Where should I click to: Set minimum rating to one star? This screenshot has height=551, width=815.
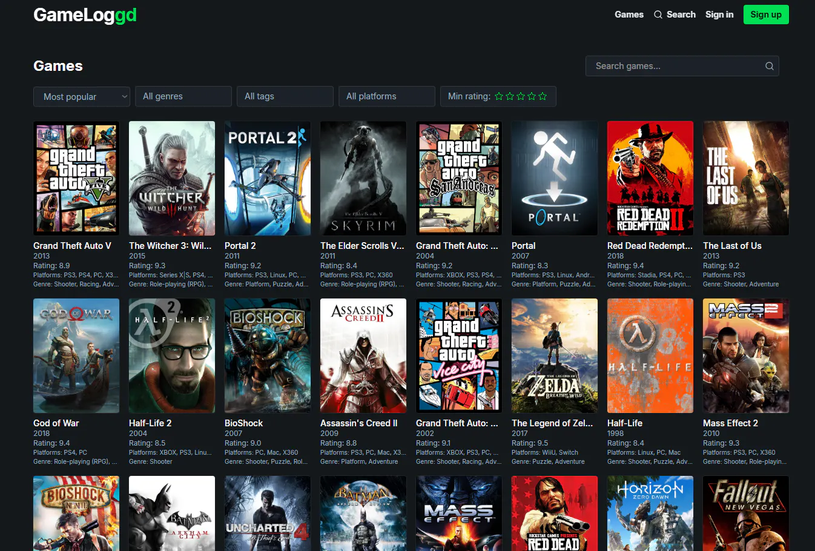coord(499,96)
